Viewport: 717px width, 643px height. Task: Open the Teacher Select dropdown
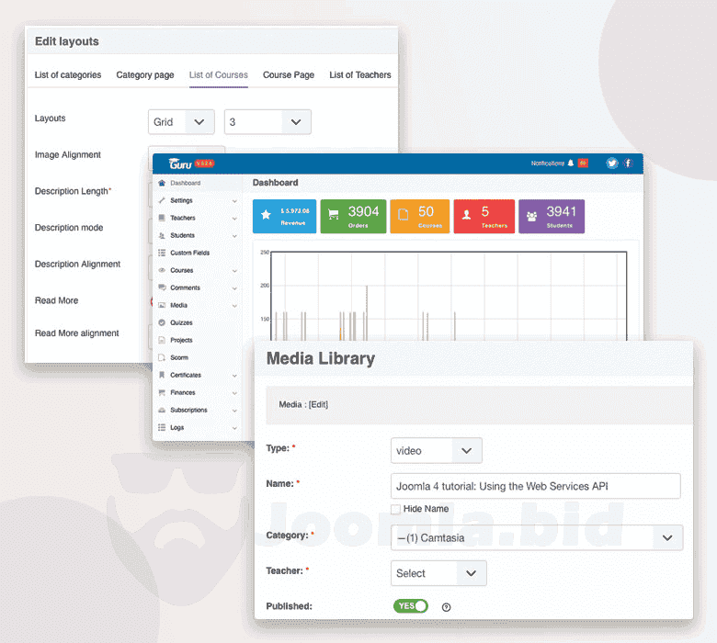(438, 573)
